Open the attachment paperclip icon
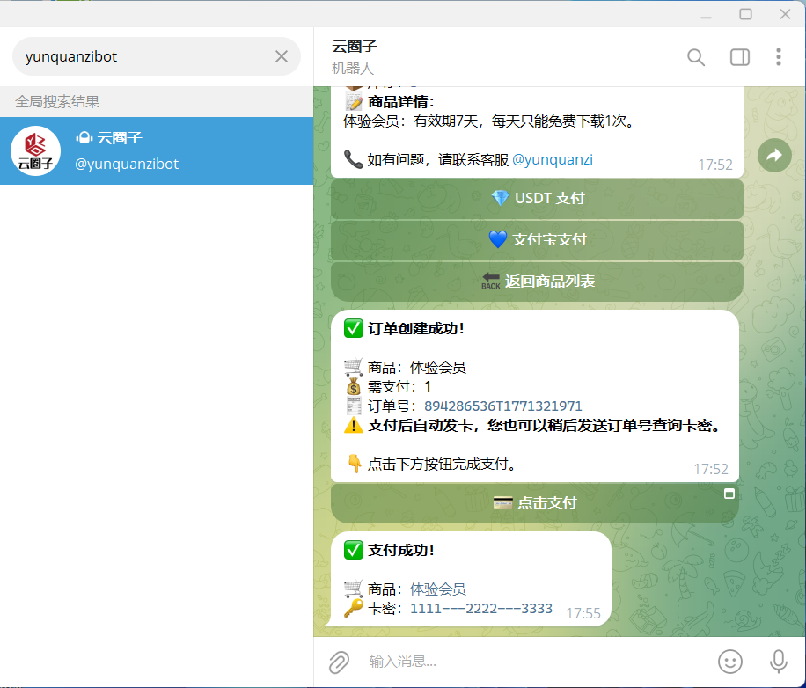806x688 pixels. coord(339,662)
